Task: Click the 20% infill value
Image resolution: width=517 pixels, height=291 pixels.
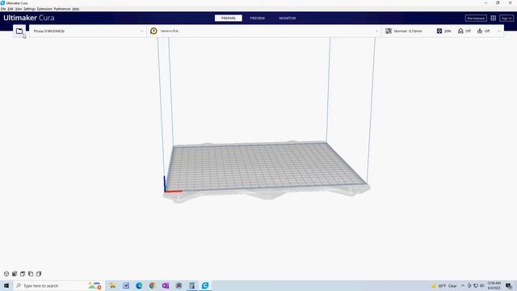Action: [x=448, y=31]
